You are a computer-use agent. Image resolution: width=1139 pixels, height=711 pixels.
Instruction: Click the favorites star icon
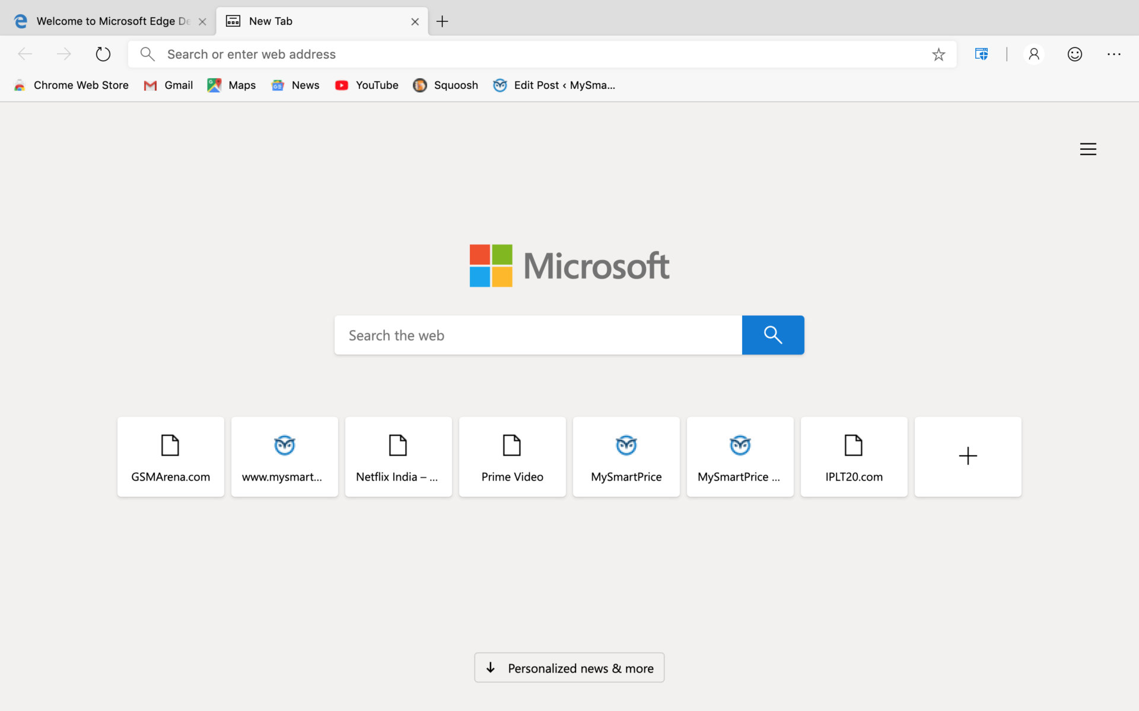[x=939, y=54]
